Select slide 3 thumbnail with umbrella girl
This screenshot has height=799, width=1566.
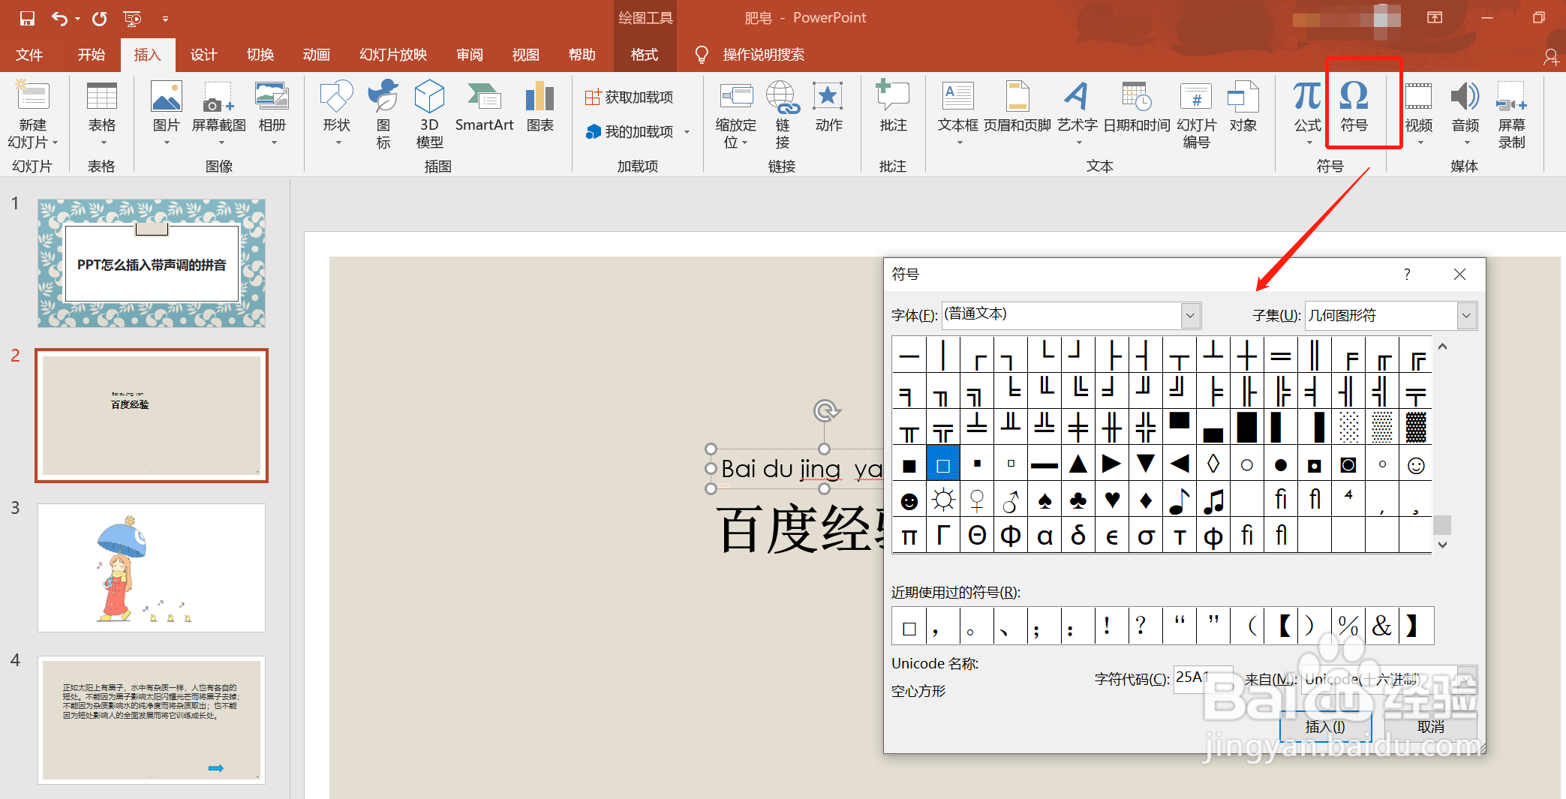[152, 568]
